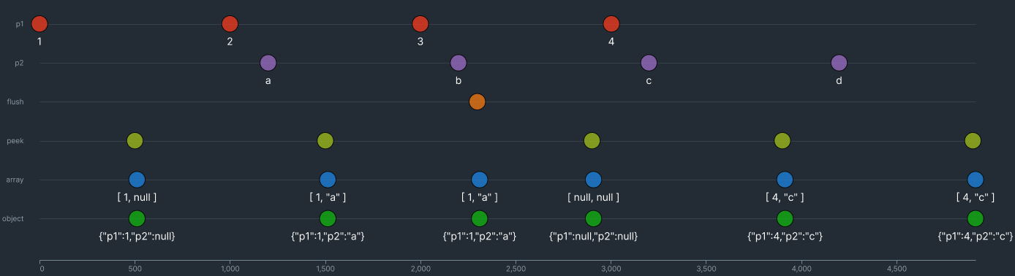Click the orange flush event marker
Viewport: 1015px width, 276px height.
477,101
